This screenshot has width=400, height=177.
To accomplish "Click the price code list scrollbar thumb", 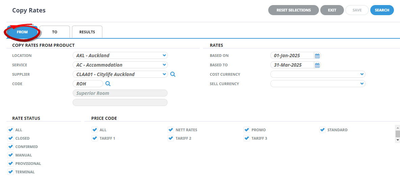I will [x=398, y=134].
